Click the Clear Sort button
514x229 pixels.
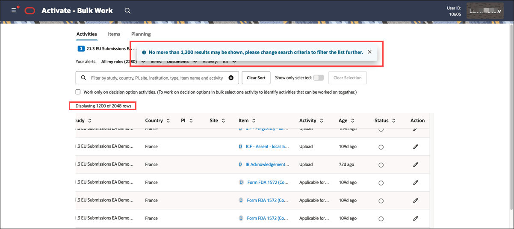pyautogui.click(x=256, y=78)
